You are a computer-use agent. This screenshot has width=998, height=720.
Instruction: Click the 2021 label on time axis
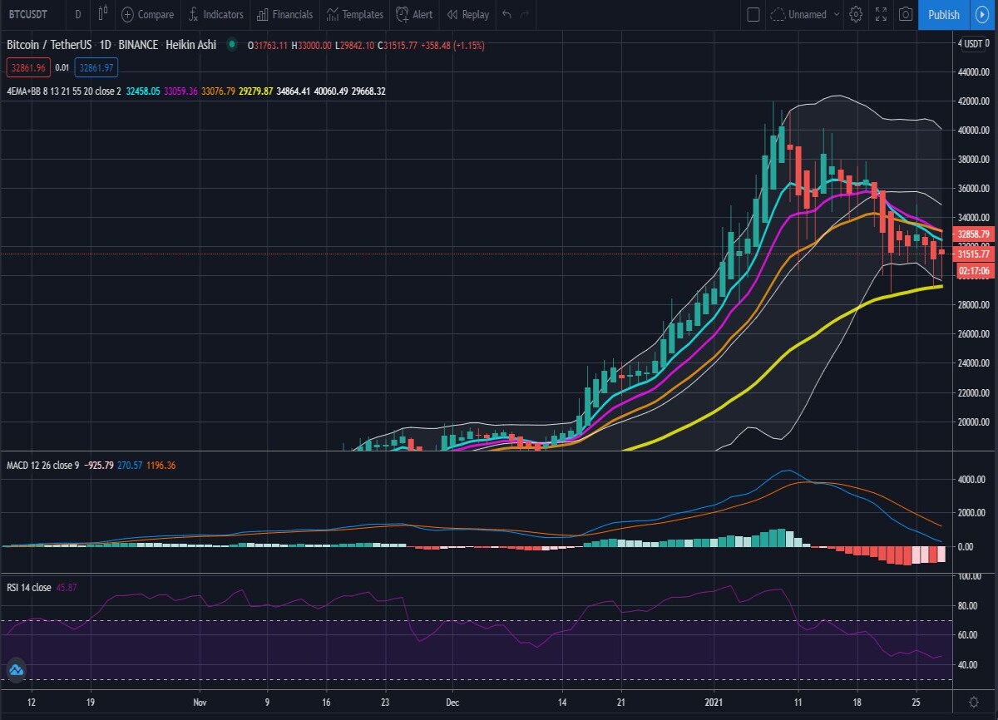click(715, 702)
